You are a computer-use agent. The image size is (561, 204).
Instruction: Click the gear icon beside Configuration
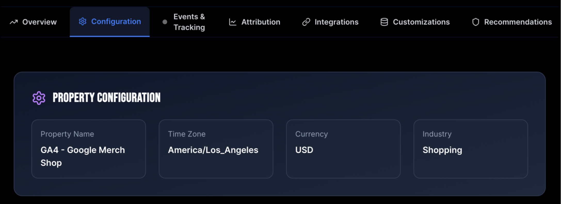(x=83, y=22)
